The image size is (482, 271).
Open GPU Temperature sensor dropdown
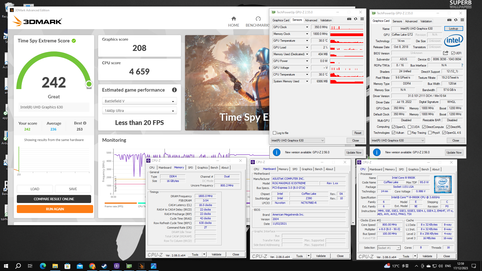click(307, 41)
